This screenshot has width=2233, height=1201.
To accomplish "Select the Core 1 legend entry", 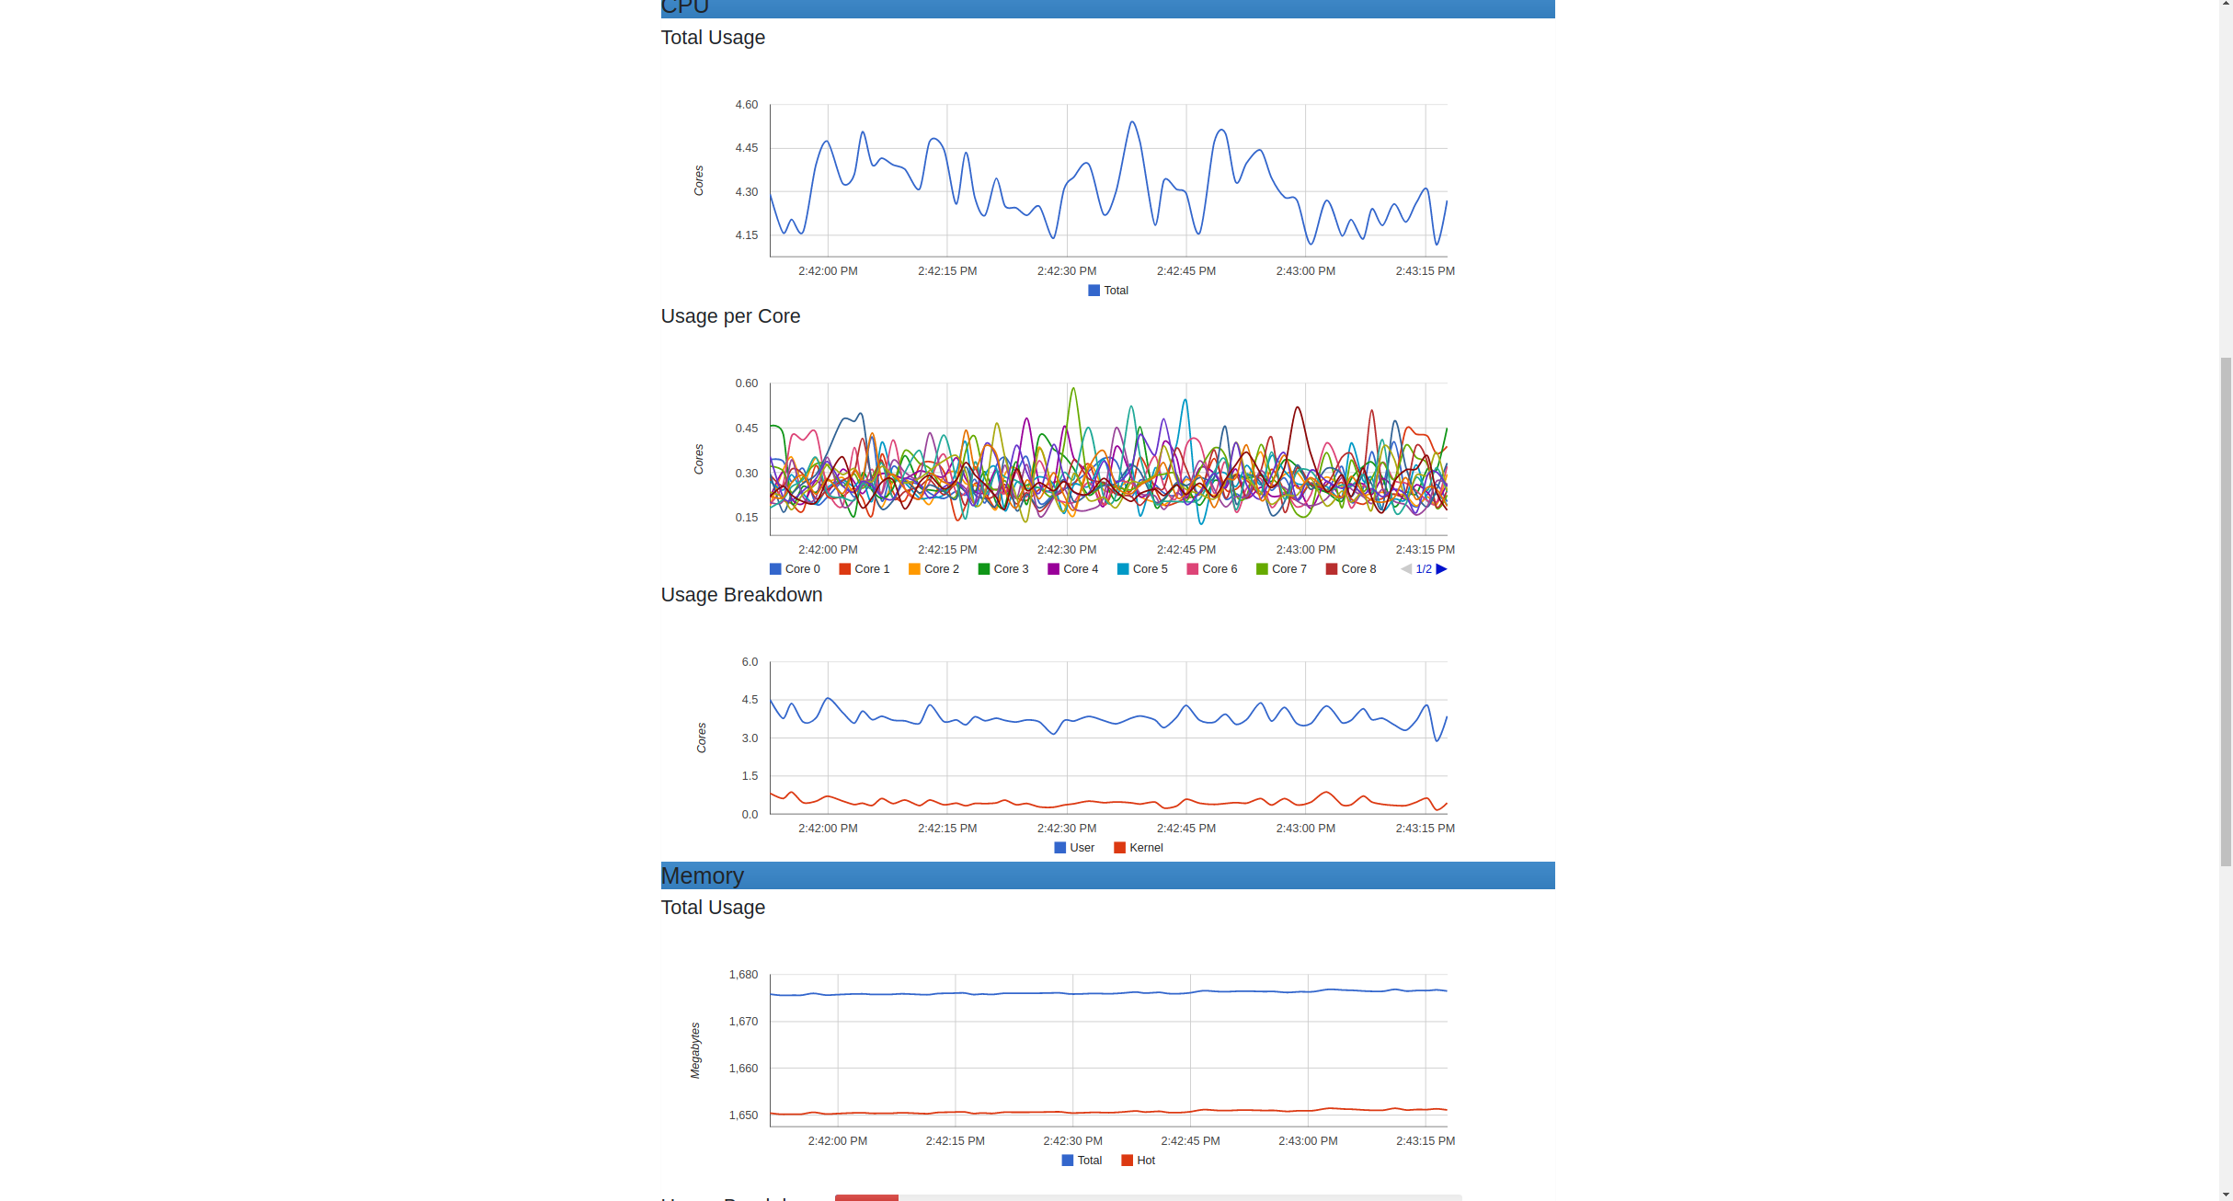I will pos(865,569).
